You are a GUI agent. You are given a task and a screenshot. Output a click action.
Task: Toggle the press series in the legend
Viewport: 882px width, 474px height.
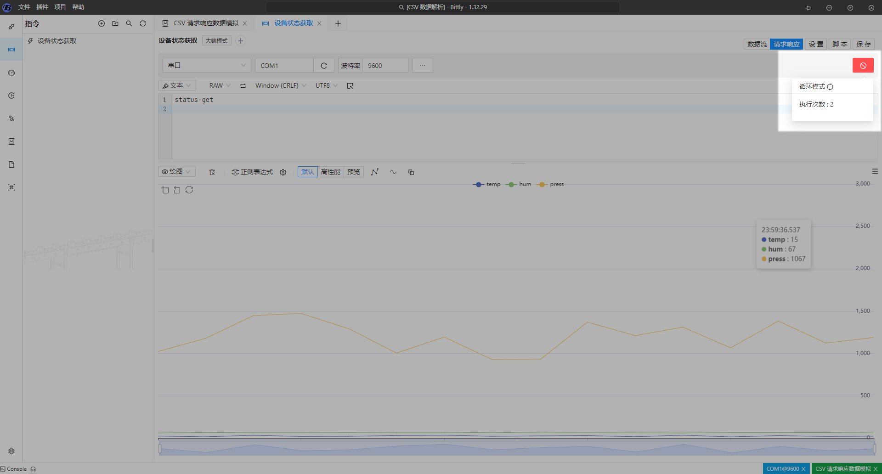tap(550, 184)
